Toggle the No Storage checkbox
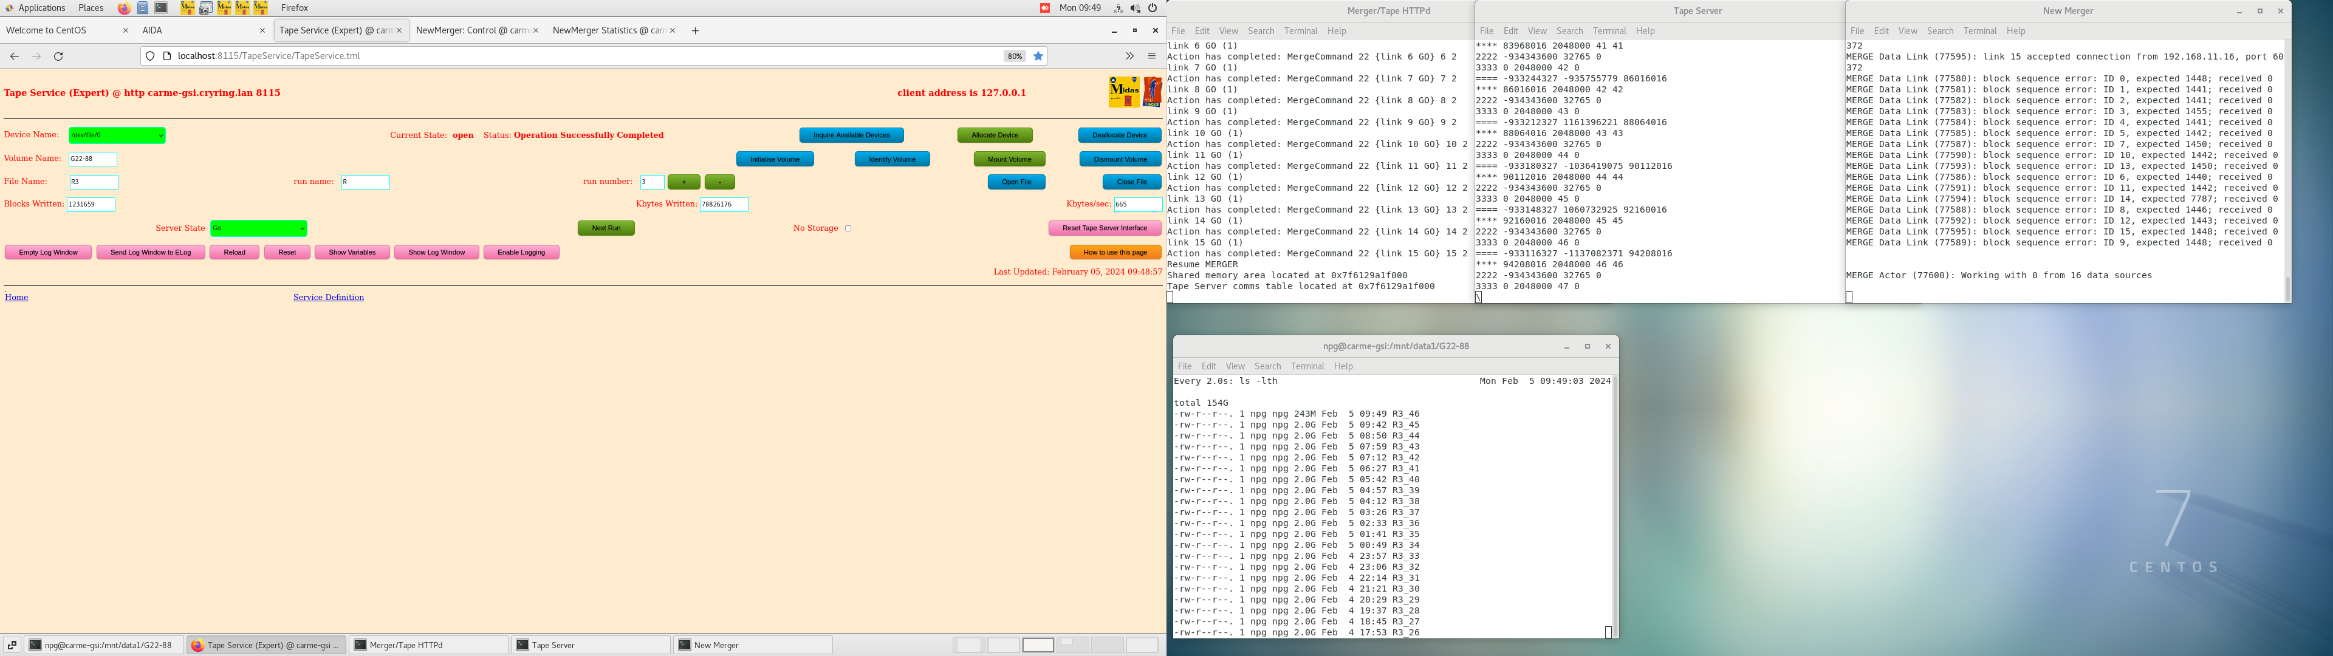2333x656 pixels. point(849,228)
